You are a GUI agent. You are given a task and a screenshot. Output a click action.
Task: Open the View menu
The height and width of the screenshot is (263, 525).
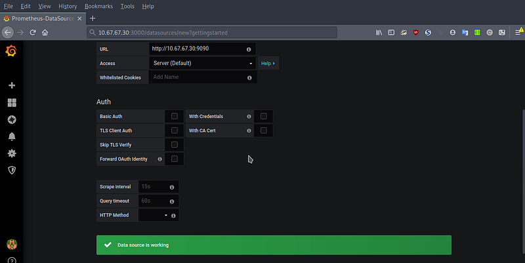pos(45,7)
